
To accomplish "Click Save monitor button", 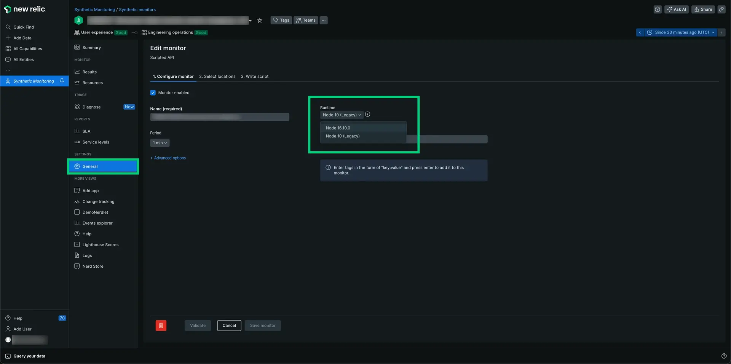I will tap(263, 326).
